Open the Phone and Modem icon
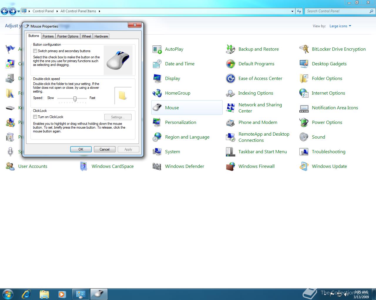This screenshot has height=300, width=376. 230,122
